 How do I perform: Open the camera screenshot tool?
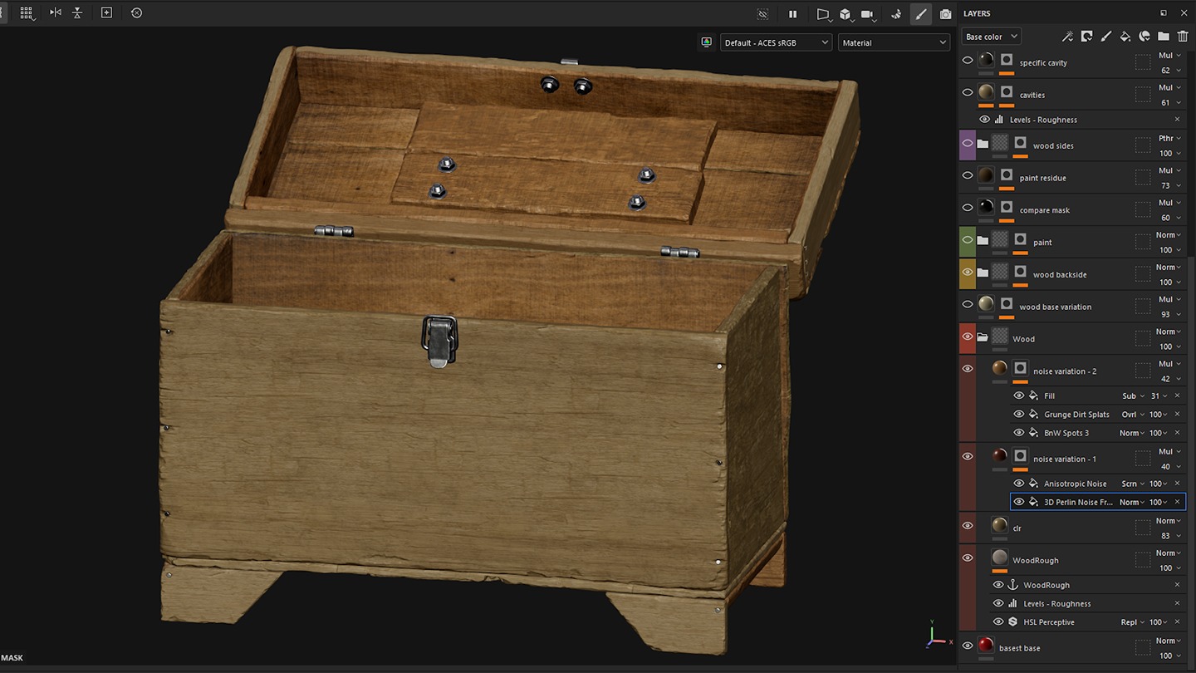tap(945, 13)
